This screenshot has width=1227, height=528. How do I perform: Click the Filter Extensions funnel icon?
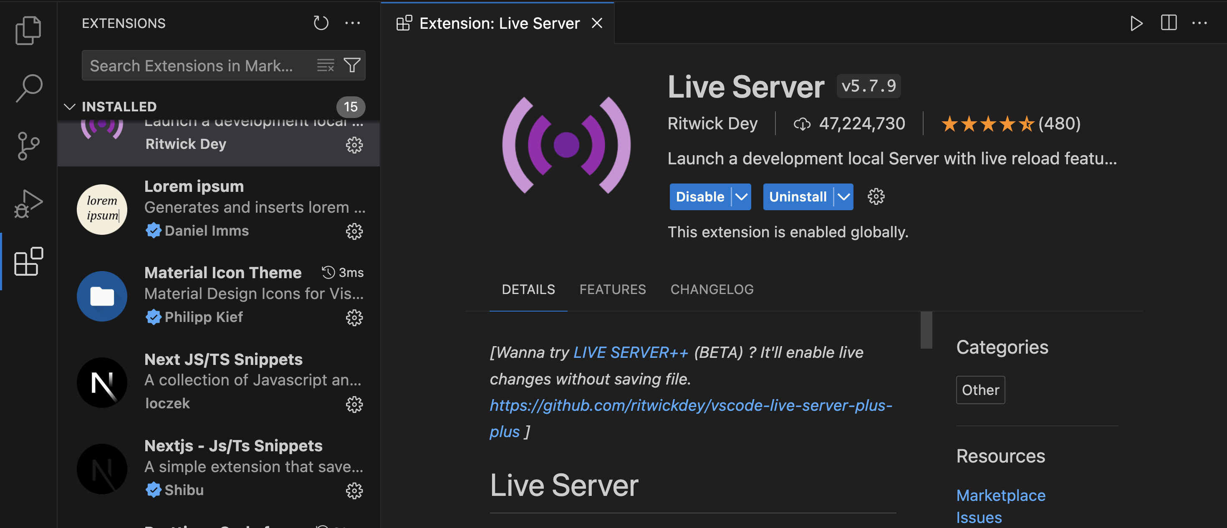(x=352, y=65)
